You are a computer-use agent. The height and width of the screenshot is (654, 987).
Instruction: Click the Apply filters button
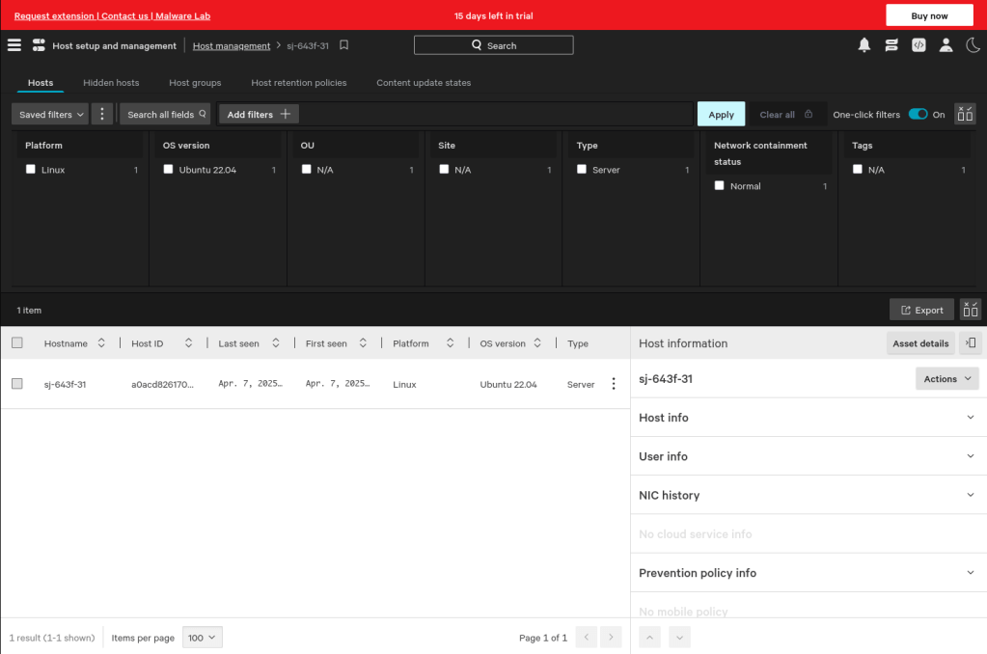pos(721,114)
